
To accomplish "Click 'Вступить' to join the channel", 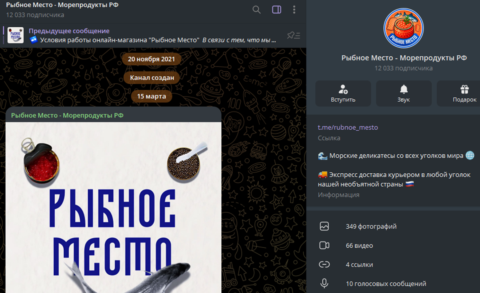I will (343, 93).
